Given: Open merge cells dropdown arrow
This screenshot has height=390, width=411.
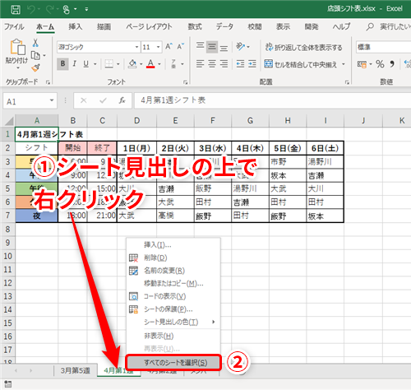Looking at the screenshot, I should point(344,64).
